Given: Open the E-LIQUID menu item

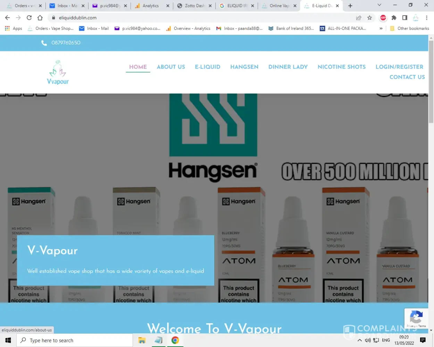Looking at the screenshot, I should coord(208,67).
